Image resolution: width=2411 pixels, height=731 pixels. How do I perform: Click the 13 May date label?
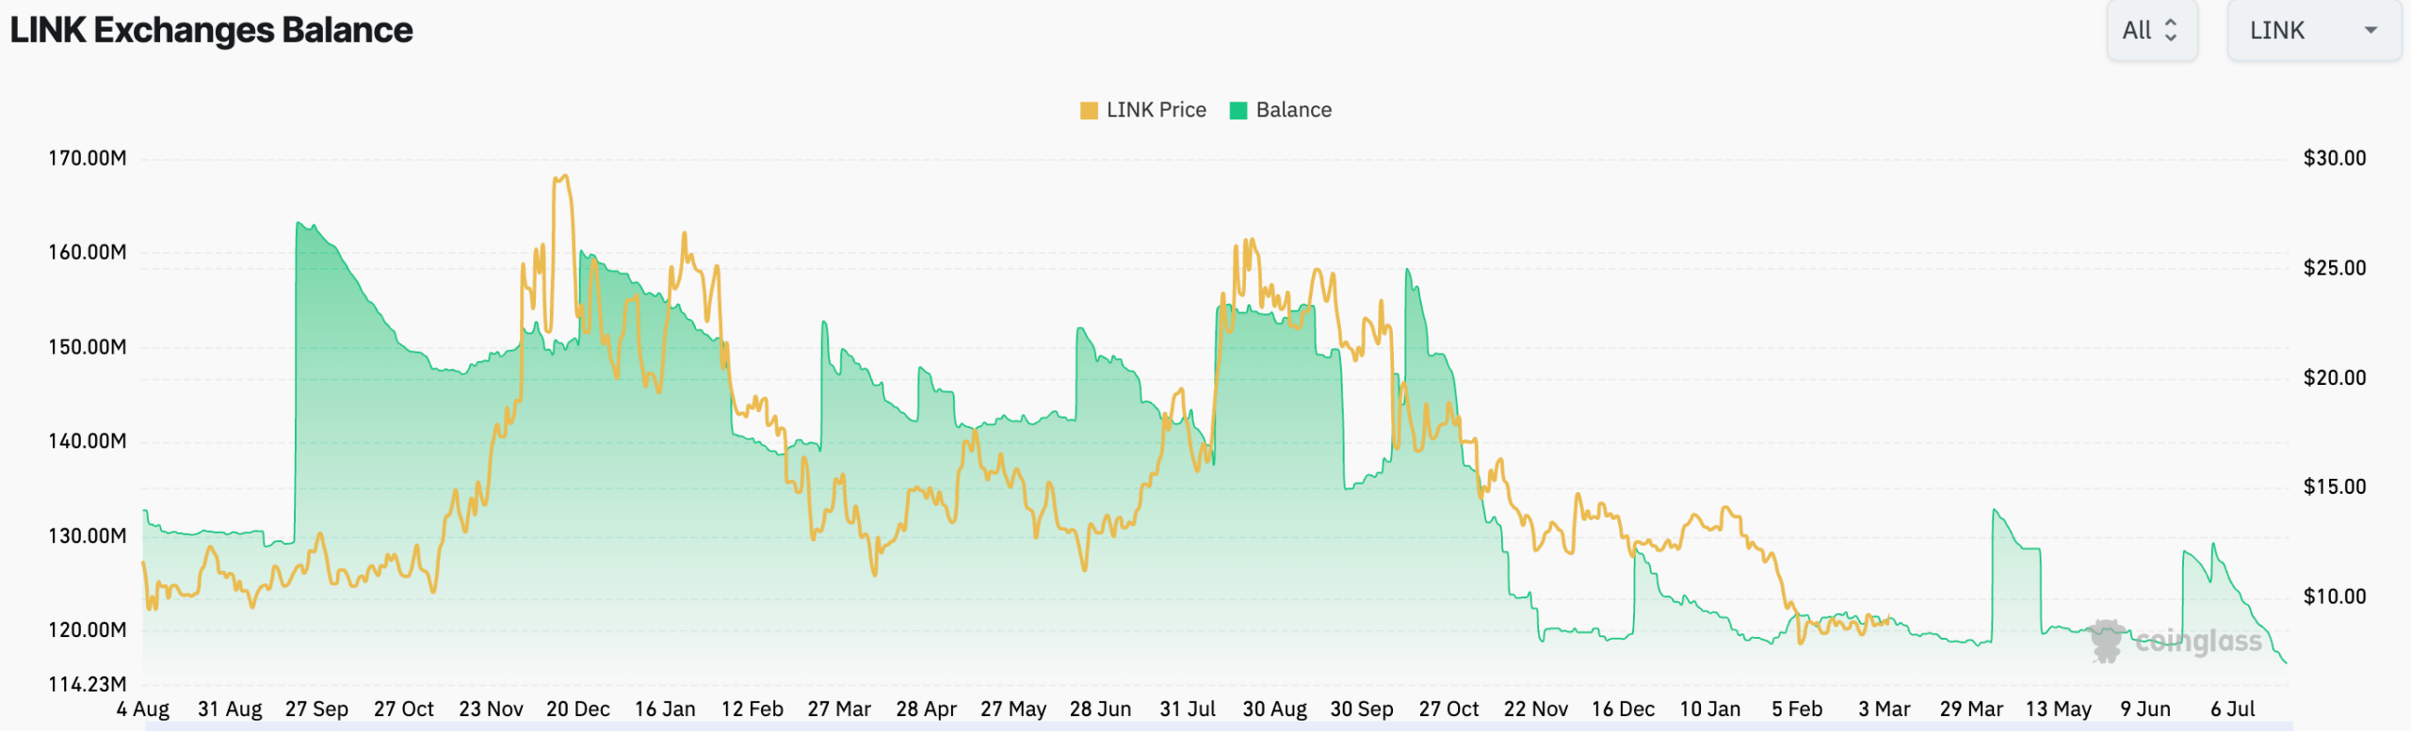pyautogui.click(x=2059, y=709)
